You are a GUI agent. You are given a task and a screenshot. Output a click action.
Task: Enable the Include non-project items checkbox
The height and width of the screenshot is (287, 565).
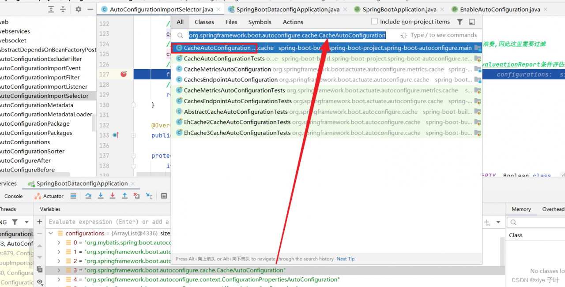coord(375,21)
